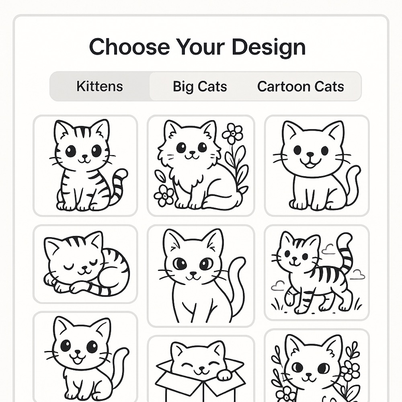
Task: Click the "Choose Your Design" heading
Action: coord(197,47)
